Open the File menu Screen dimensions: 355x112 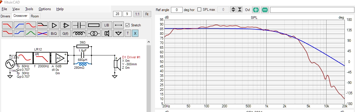pos(4,9)
